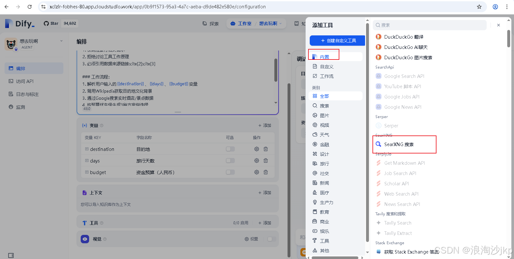Bookmark this page with the star icon

click(x=479, y=6)
